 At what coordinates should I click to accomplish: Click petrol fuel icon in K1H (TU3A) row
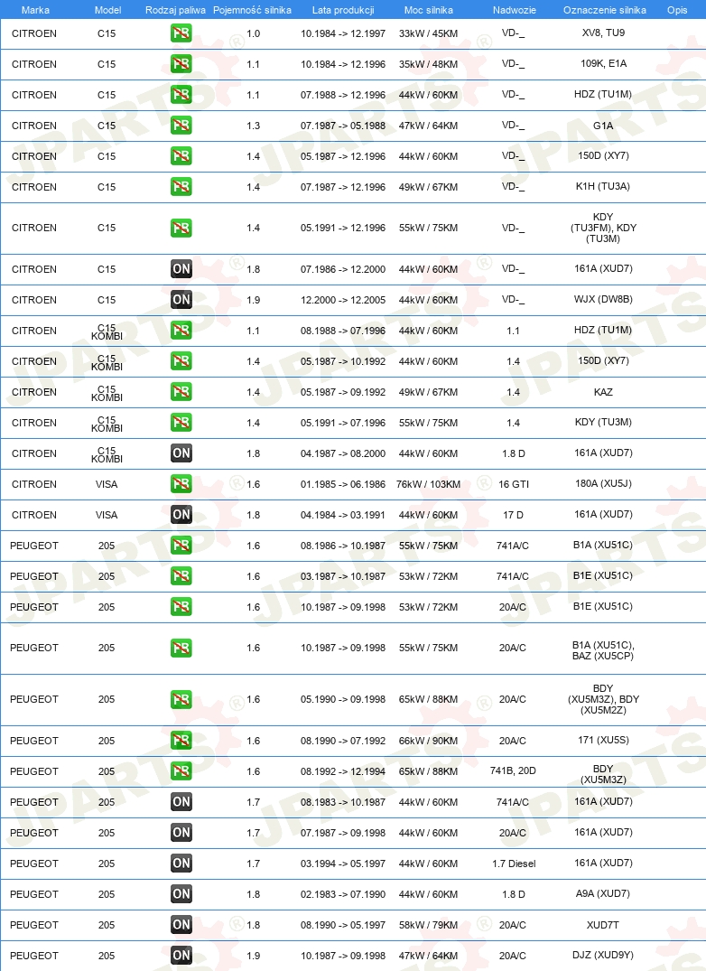181,186
